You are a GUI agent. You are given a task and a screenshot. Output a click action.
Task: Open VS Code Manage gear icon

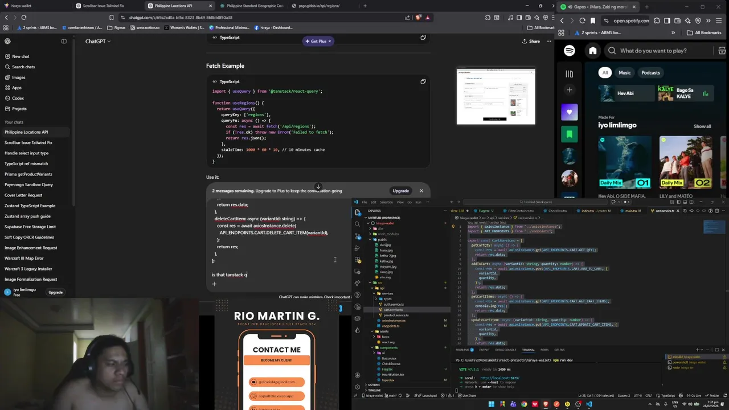pos(357,387)
